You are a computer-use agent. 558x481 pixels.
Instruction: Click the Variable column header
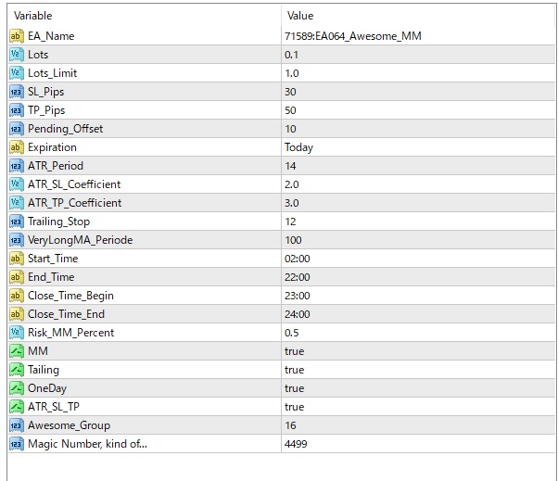point(33,16)
